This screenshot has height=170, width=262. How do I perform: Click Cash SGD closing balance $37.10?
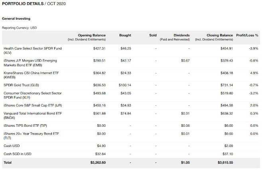click(x=228, y=154)
